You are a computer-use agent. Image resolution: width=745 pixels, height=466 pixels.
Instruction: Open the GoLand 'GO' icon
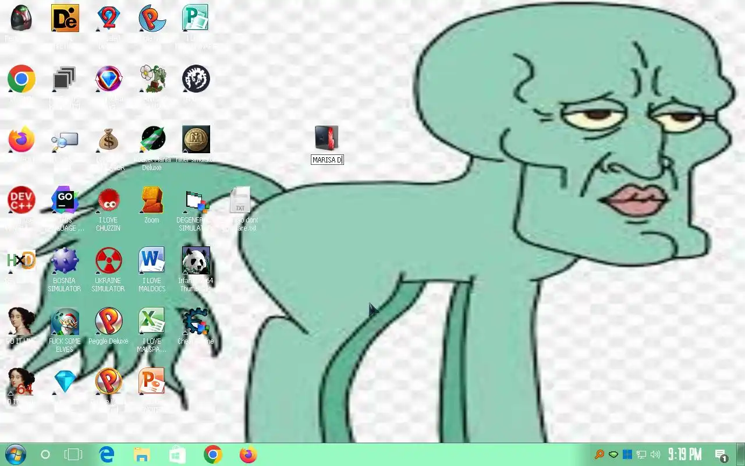coord(65,200)
